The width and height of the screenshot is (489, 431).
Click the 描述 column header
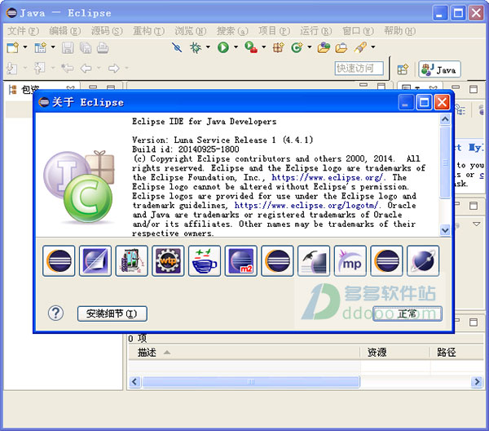244,353
